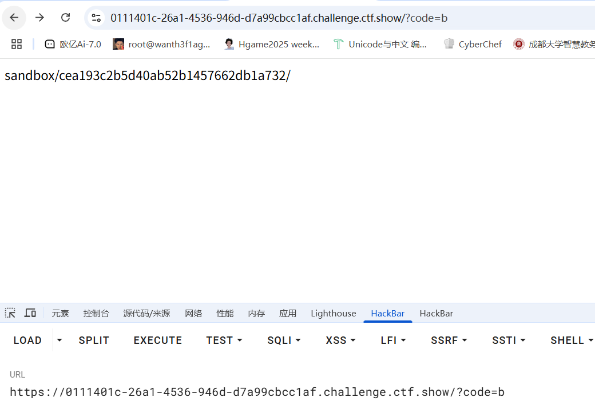Open the CyberChef bookmark

(x=473, y=44)
